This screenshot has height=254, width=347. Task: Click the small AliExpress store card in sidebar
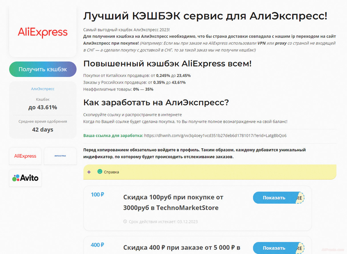(25, 156)
